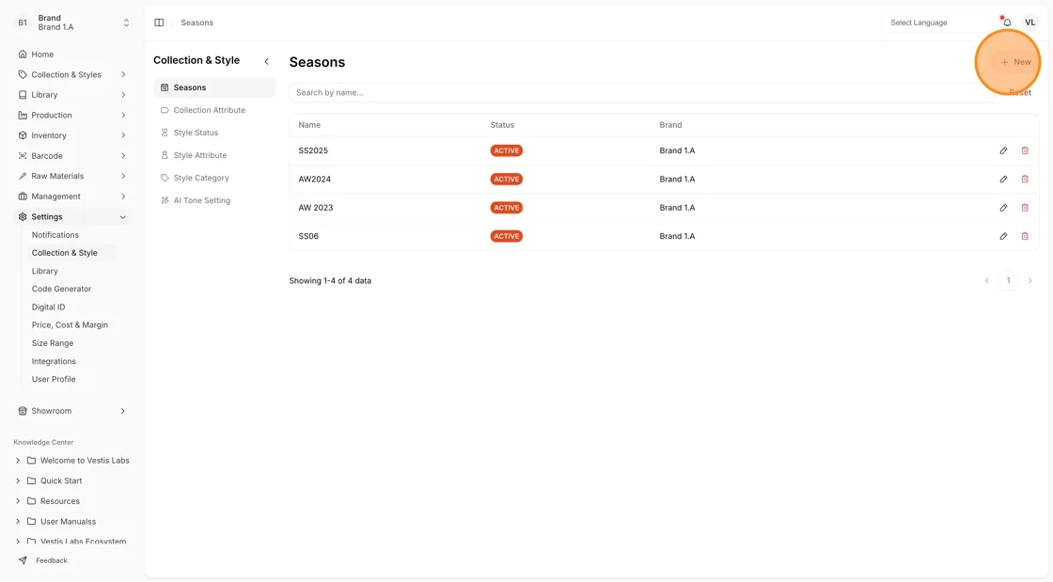1053x582 pixels.
Task: Open User Profile settings
Action: tap(54, 379)
